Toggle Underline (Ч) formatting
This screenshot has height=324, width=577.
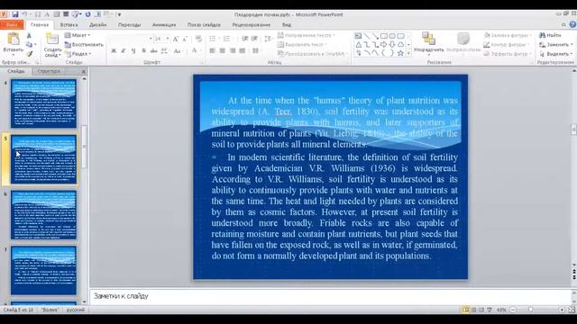coord(133,50)
